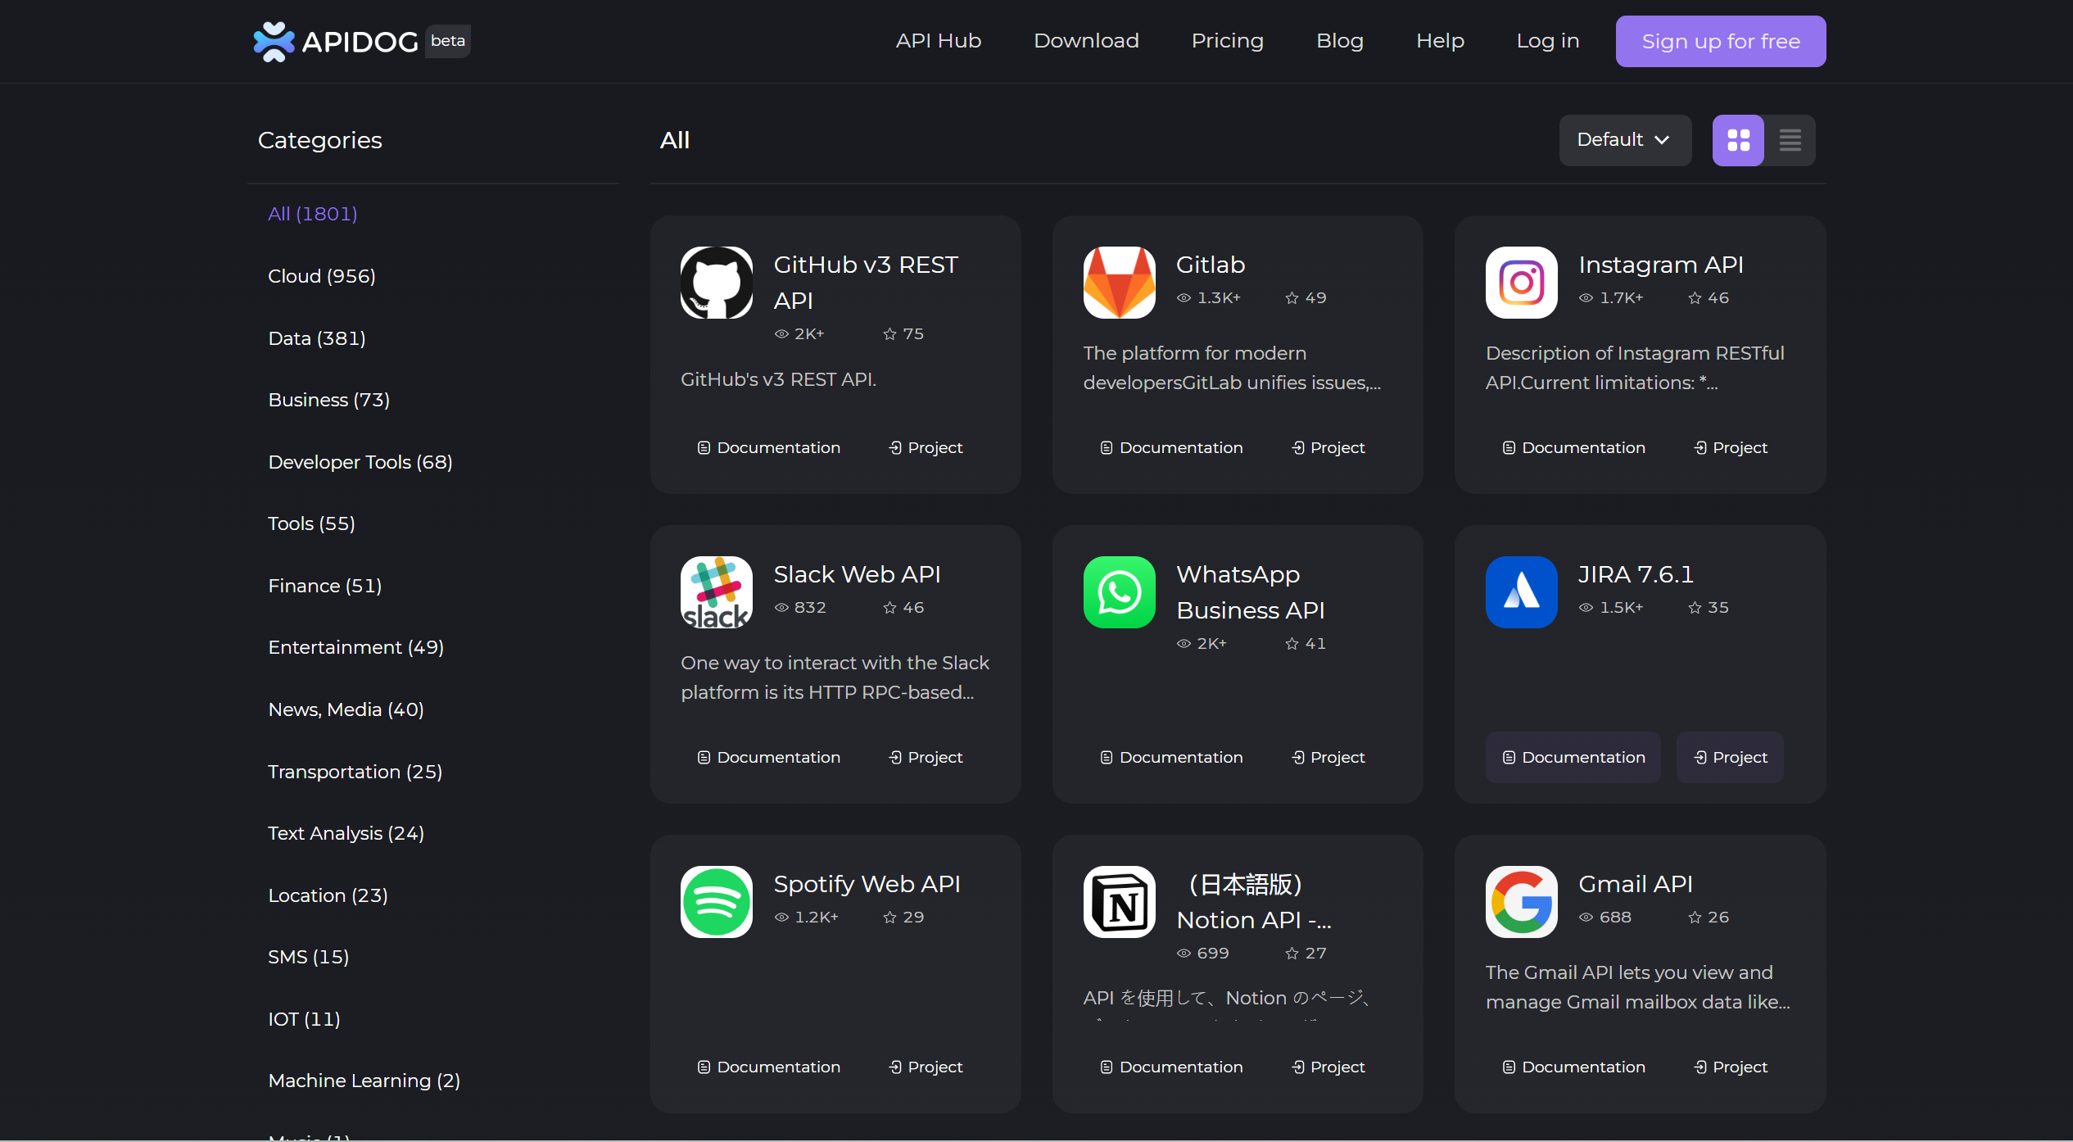2073x1142 pixels.
Task: Click views eye icon on Instagram API card
Action: pyautogui.click(x=1586, y=298)
